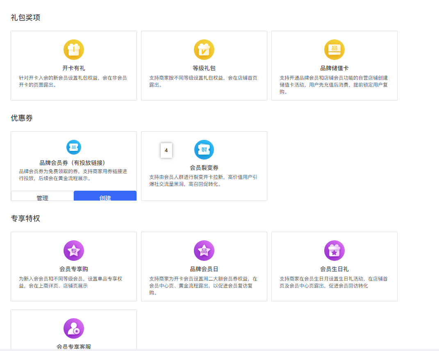Viewport: 439px width, 351px height.
Task: Open the 会员专享购 card title
Action: (x=74, y=269)
